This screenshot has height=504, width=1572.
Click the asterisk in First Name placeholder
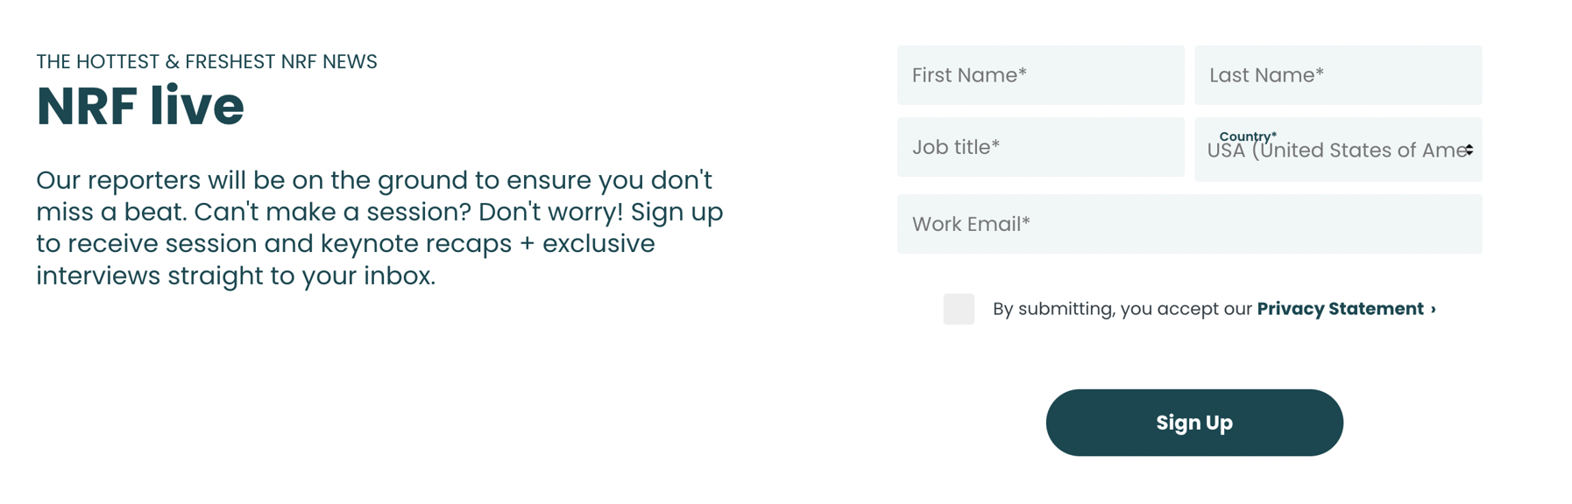pos(1022,73)
